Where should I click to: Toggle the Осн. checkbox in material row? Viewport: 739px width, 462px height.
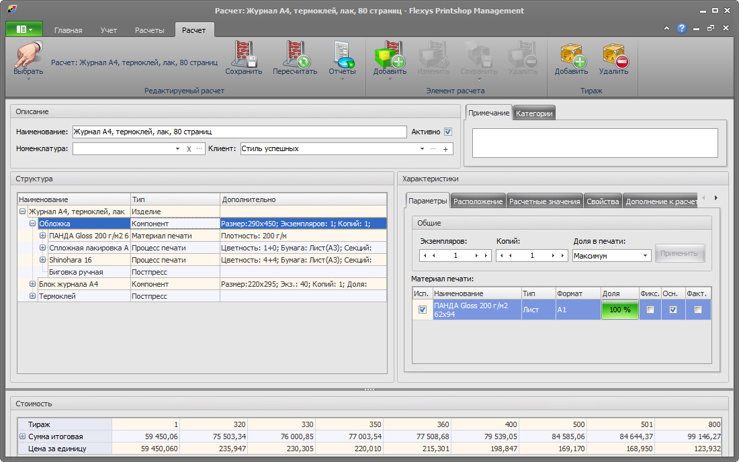click(x=673, y=310)
